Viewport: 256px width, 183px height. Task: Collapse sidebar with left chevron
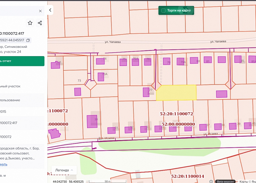click(x=50, y=10)
